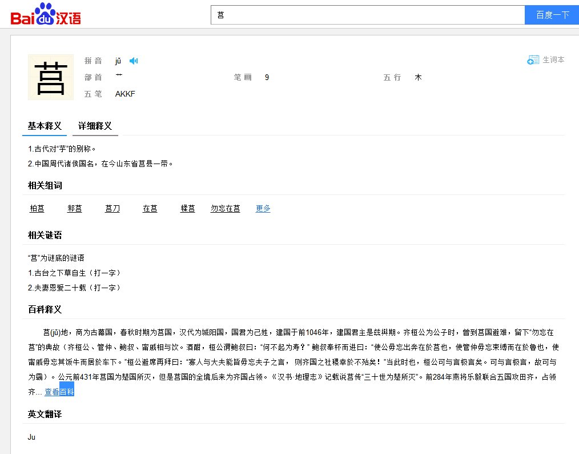Click inside the search input box
Screen dimensions: 579x454
(x=365, y=14)
